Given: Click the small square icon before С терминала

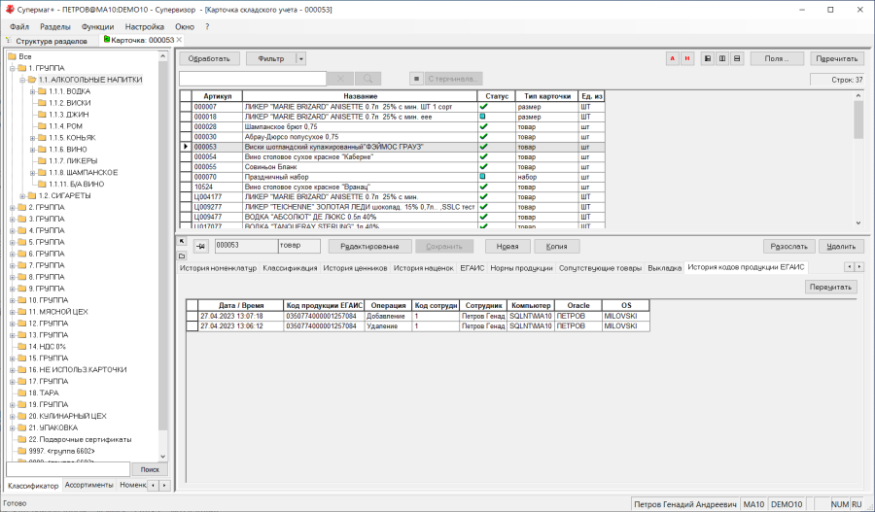Looking at the screenshot, I should [x=416, y=79].
